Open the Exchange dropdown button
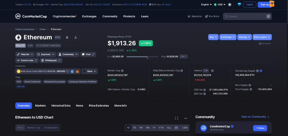288x136 pixels. click(228, 37)
